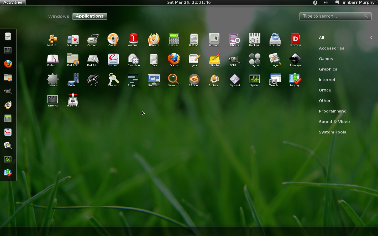Launch Transmission from the applications grid
This screenshot has height=236, width=378.
(73, 100)
